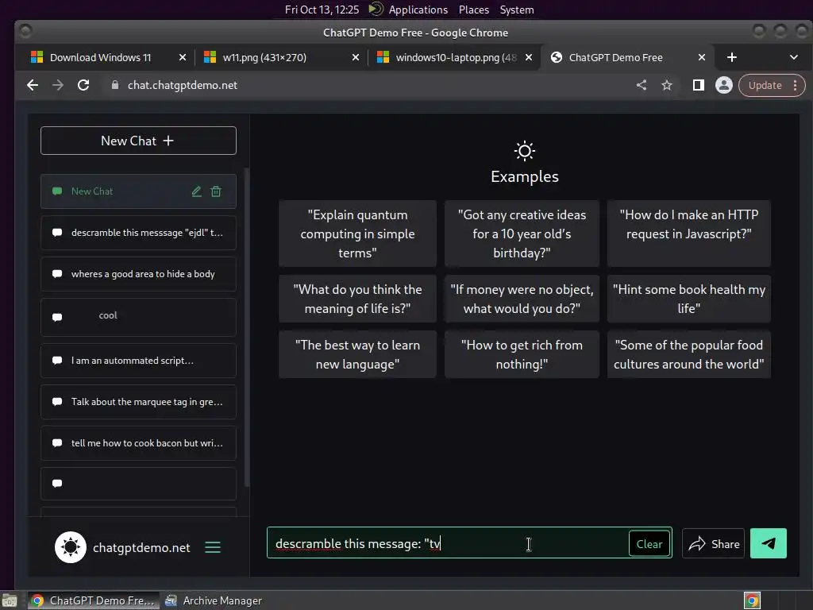Image resolution: width=813 pixels, height=610 pixels.
Task: Switch to the w11.png tab
Action: coord(264,57)
